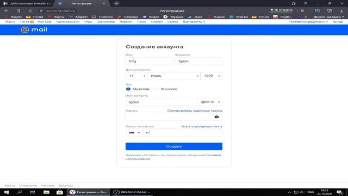
Task: Open the phone country flag dropdown
Action: coord(134,133)
